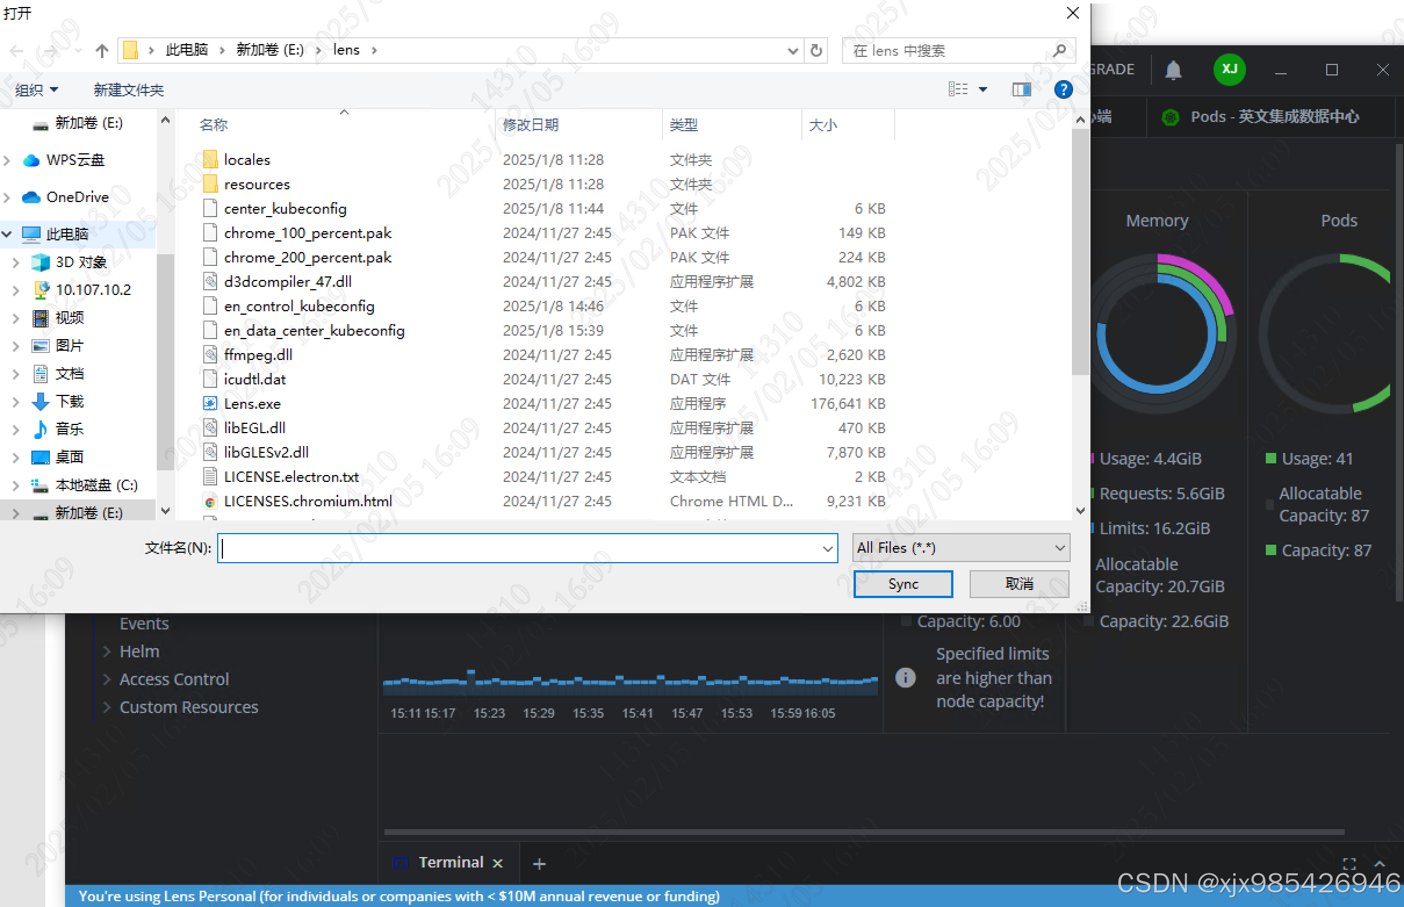Click the notification bell in Lens
The height and width of the screenshot is (907, 1404).
click(1172, 70)
